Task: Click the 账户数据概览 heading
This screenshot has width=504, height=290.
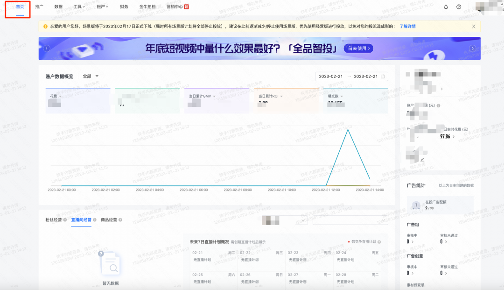Action: pyautogui.click(x=59, y=77)
